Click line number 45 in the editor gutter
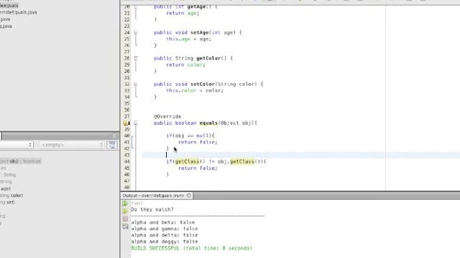The width and height of the screenshot is (460, 258). tap(126, 168)
